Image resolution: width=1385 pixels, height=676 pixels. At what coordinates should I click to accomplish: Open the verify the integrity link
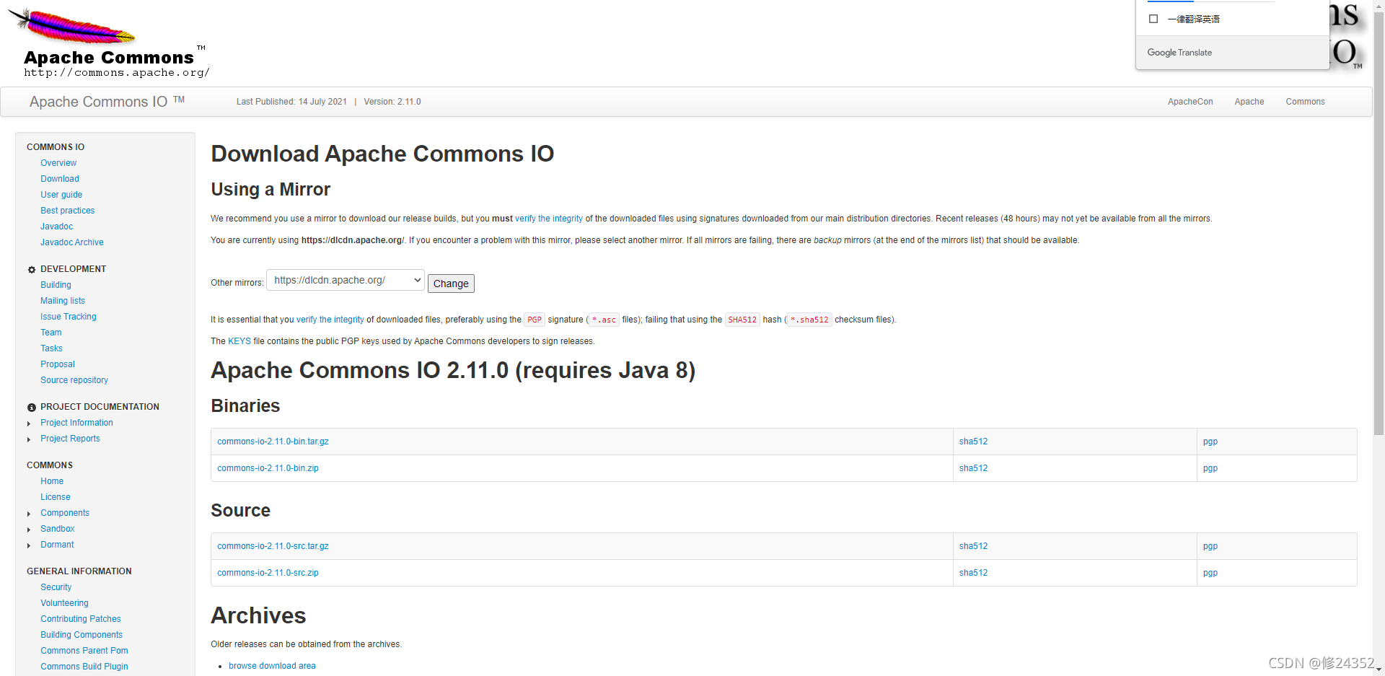click(x=549, y=219)
